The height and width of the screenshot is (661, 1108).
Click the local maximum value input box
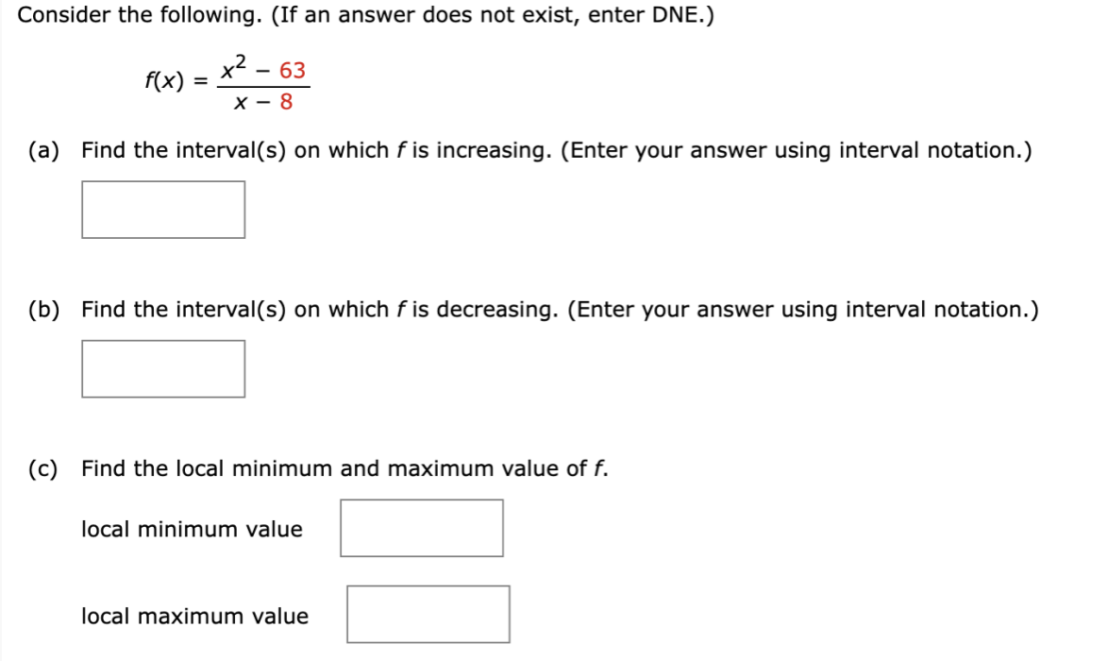point(428,614)
